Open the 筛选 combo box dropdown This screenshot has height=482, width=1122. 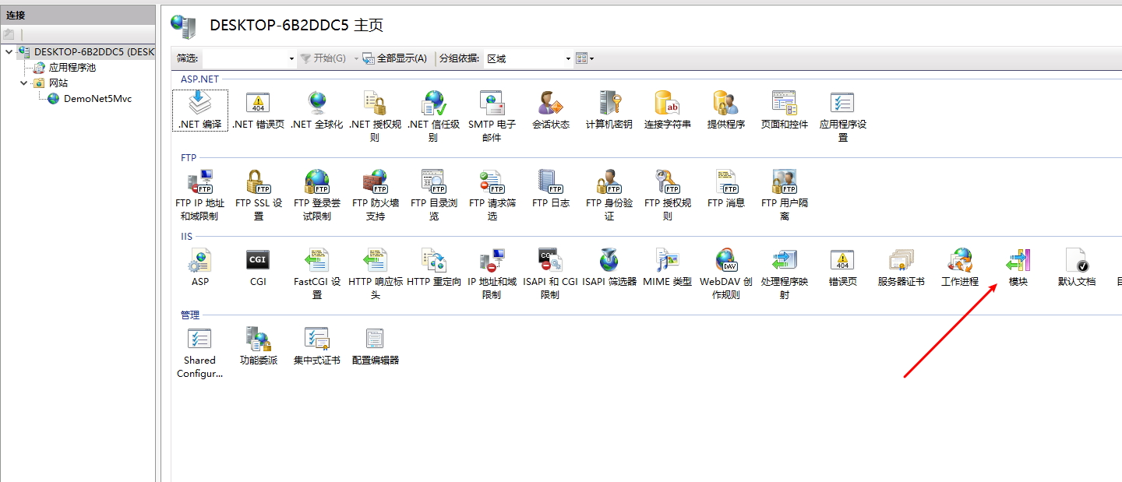[291, 58]
